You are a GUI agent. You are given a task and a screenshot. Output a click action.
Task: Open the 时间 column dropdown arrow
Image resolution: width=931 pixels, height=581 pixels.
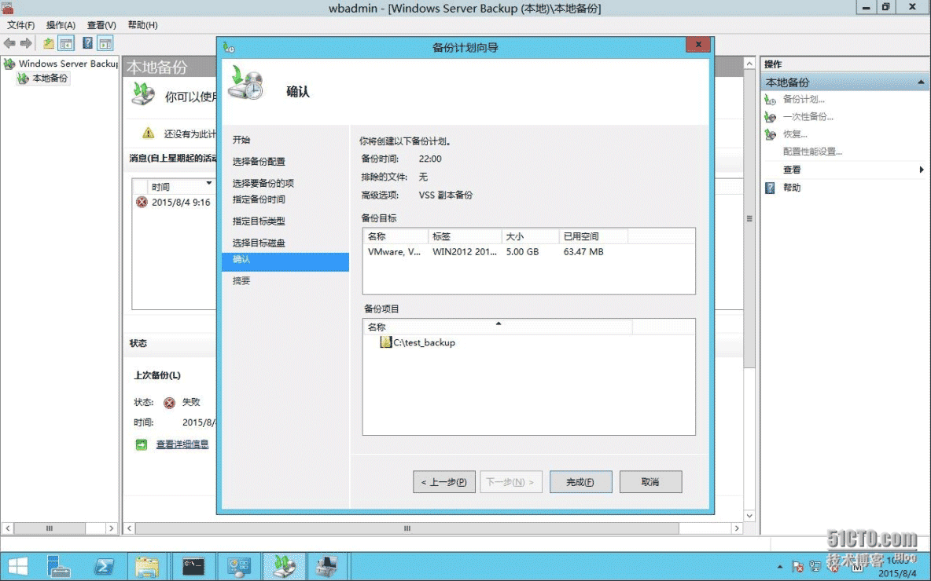tap(208, 184)
